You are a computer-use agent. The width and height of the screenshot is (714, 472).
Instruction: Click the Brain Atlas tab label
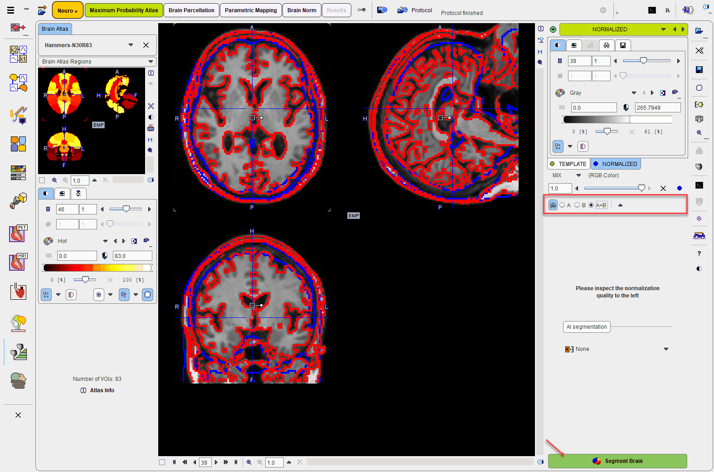pyautogui.click(x=55, y=29)
